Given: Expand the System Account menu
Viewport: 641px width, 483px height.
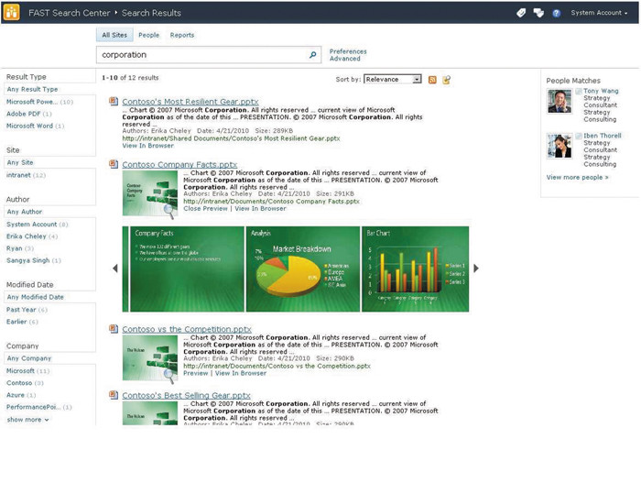Looking at the screenshot, I should pyautogui.click(x=599, y=13).
